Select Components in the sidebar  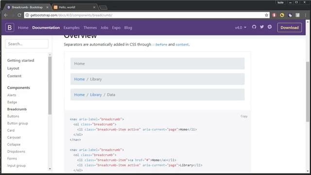coord(18,87)
